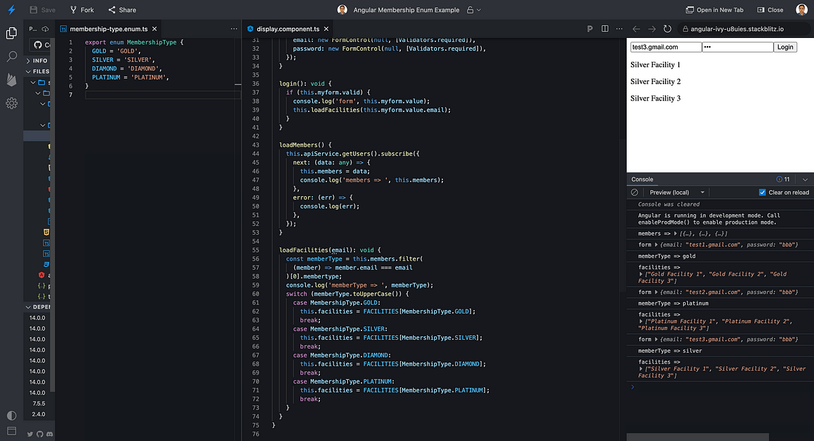This screenshot has height=441, width=814.
Task: Open the Discord icon link
Action: click(50, 434)
